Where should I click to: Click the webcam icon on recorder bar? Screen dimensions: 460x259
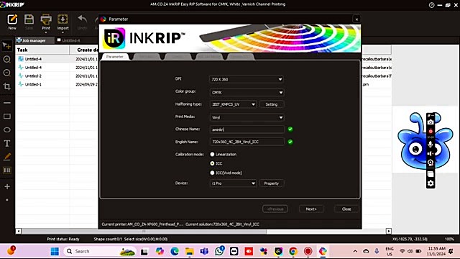pos(431,163)
